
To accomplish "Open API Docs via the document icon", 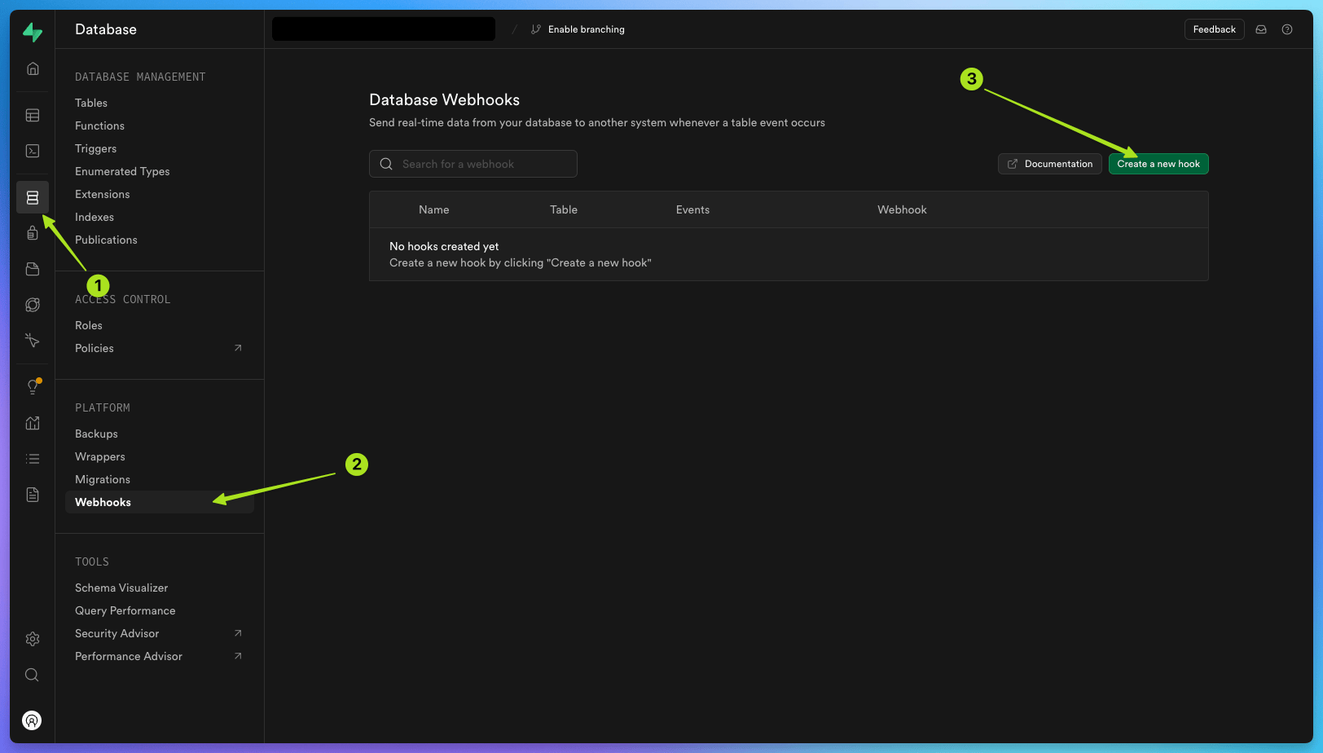I will point(33,494).
